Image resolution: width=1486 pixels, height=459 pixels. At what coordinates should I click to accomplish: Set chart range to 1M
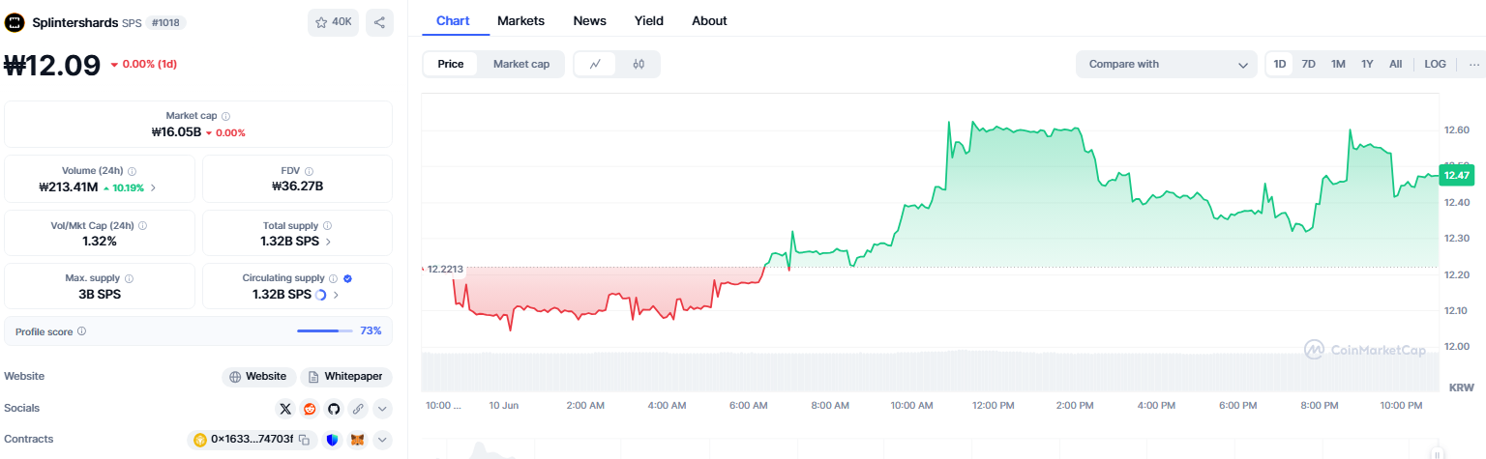click(1338, 64)
